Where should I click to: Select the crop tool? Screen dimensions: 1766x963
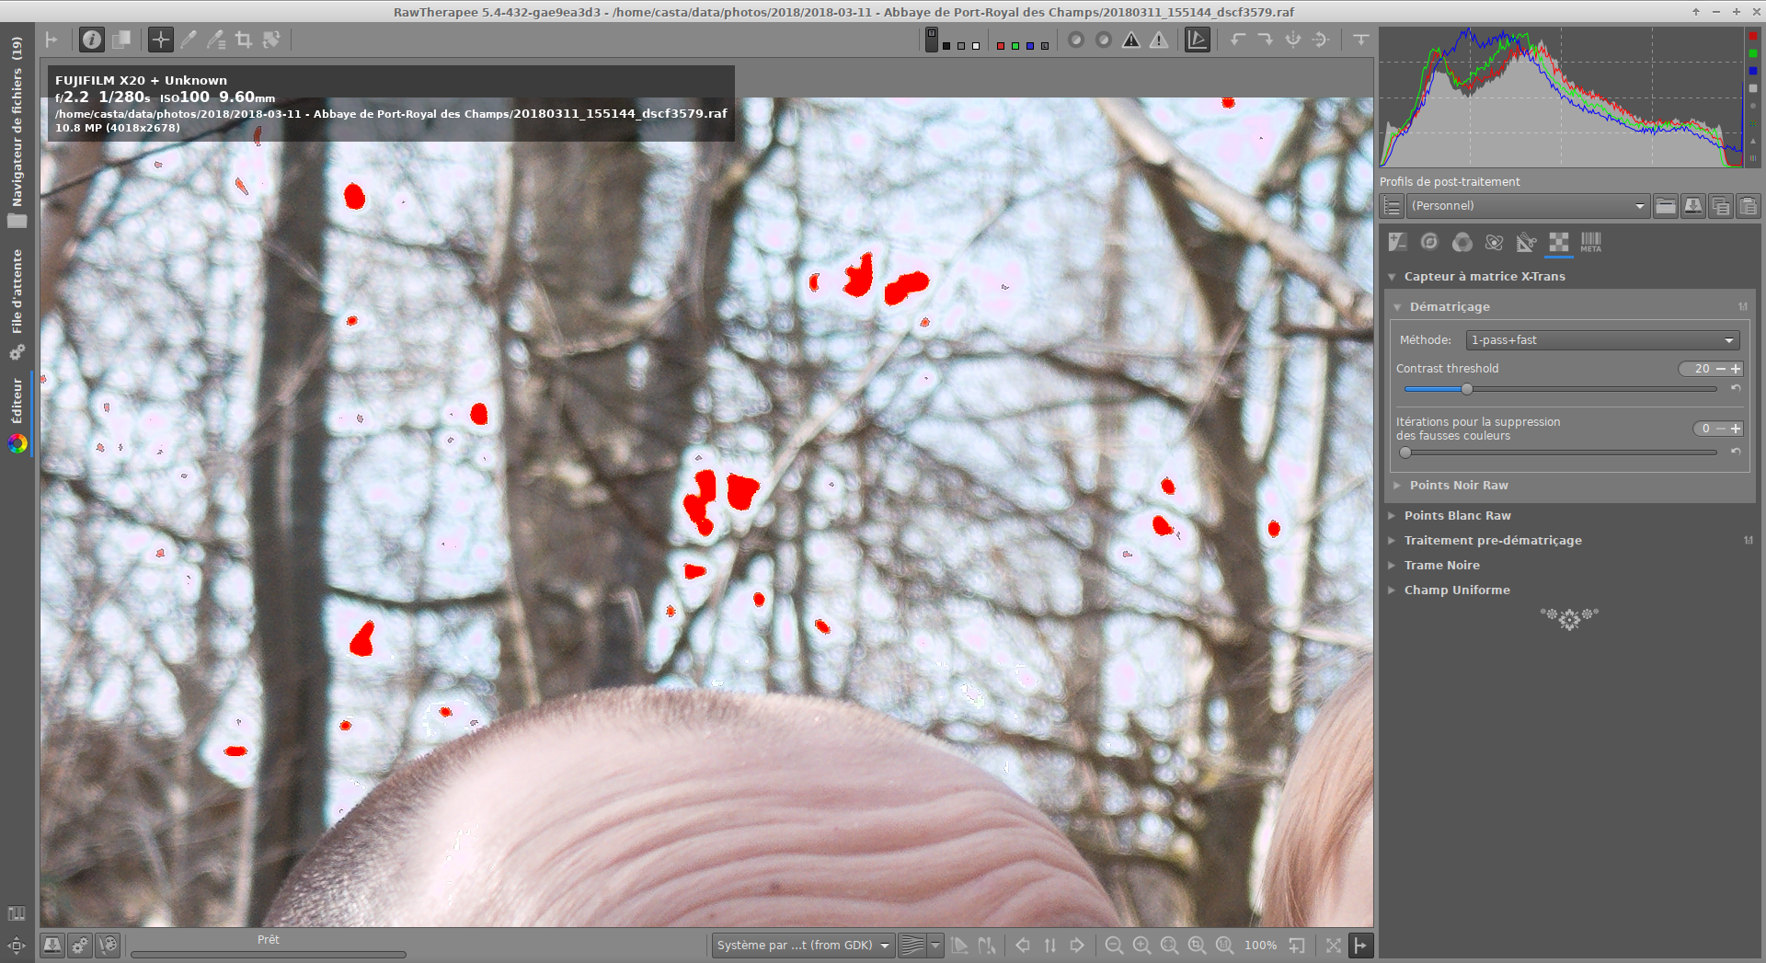point(243,40)
